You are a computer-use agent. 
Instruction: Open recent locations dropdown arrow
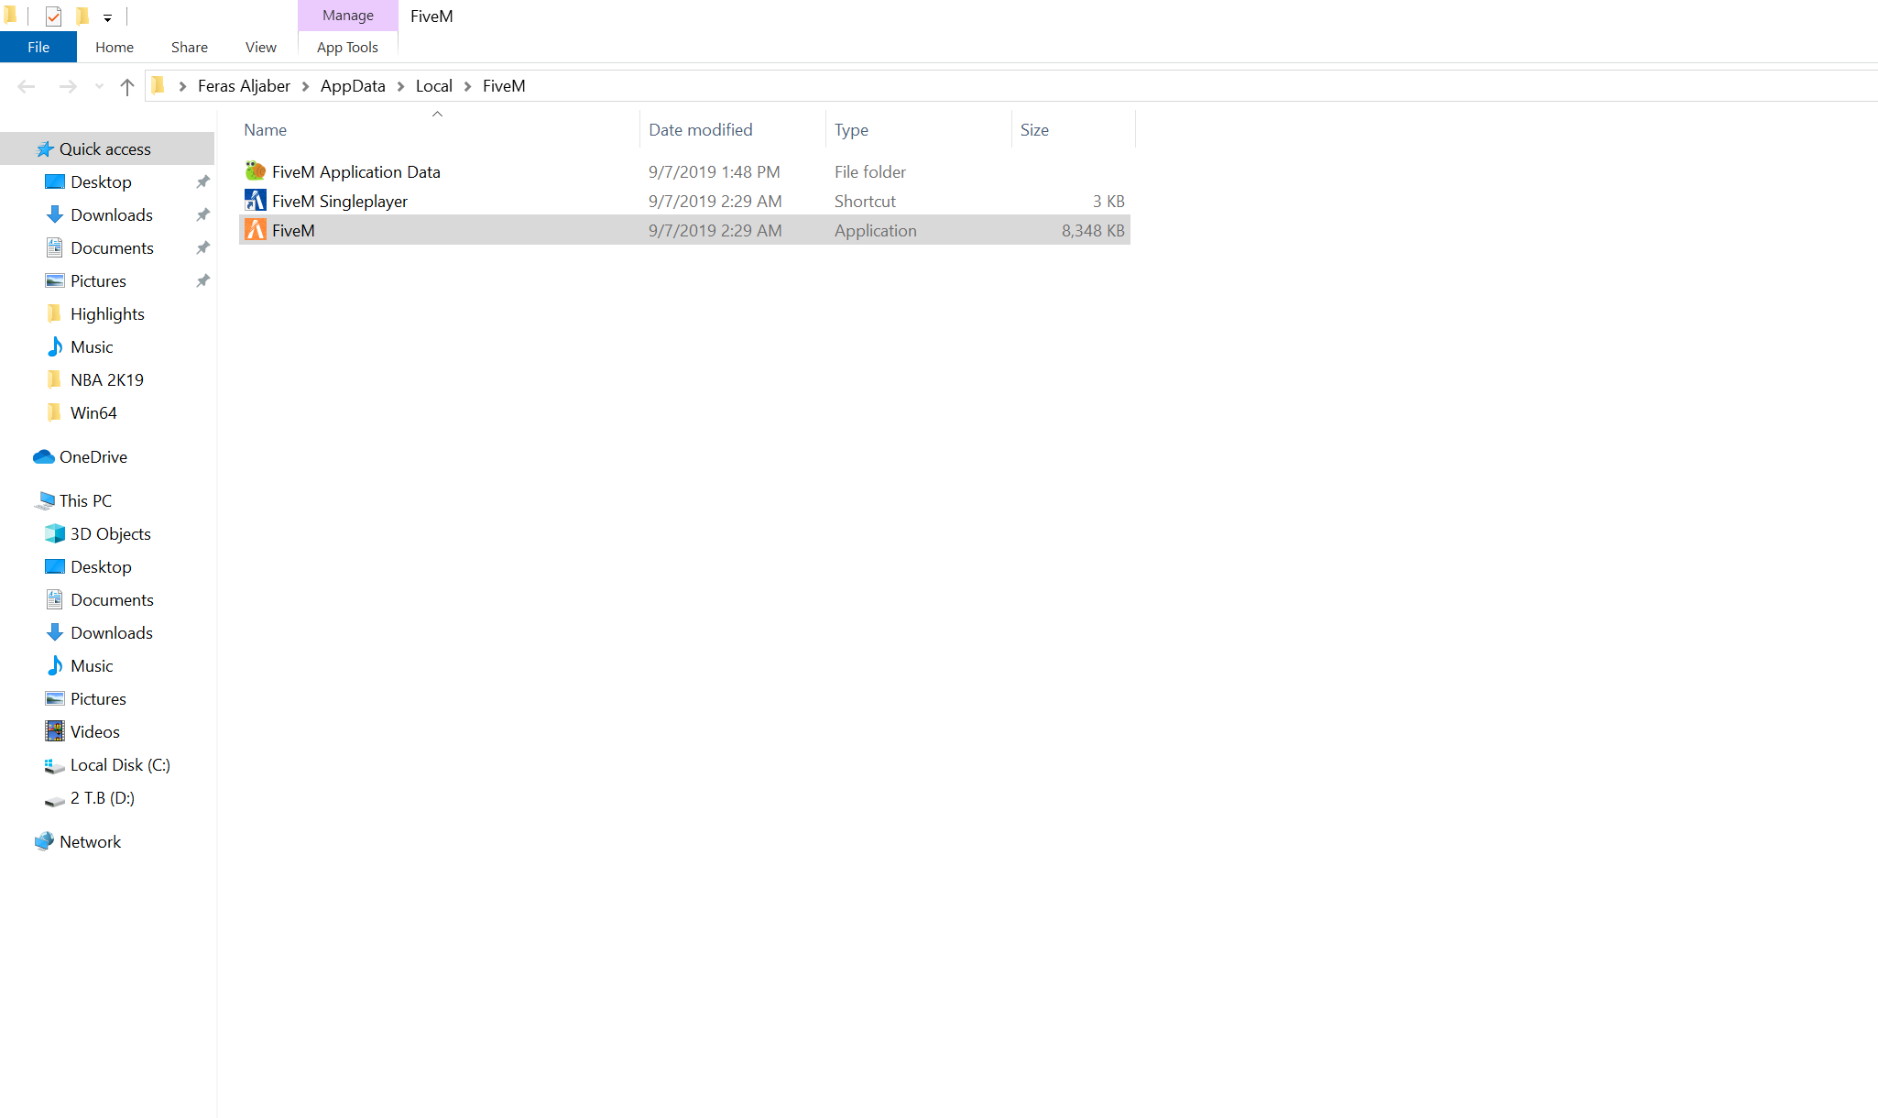coord(99,86)
